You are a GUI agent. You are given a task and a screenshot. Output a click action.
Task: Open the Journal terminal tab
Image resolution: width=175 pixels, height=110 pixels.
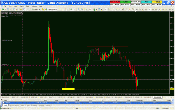click(x=48, y=105)
